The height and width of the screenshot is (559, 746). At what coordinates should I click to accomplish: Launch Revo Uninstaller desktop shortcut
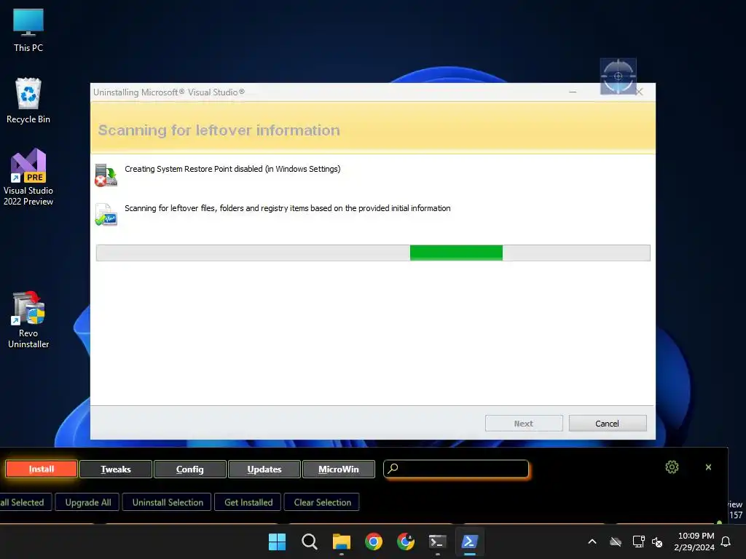tap(28, 320)
